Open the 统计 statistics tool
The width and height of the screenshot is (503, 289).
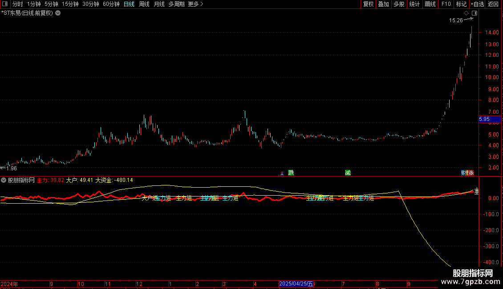coord(414,4)
